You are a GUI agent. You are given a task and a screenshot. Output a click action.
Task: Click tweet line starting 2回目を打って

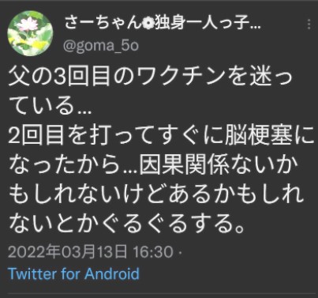point(162,136)
